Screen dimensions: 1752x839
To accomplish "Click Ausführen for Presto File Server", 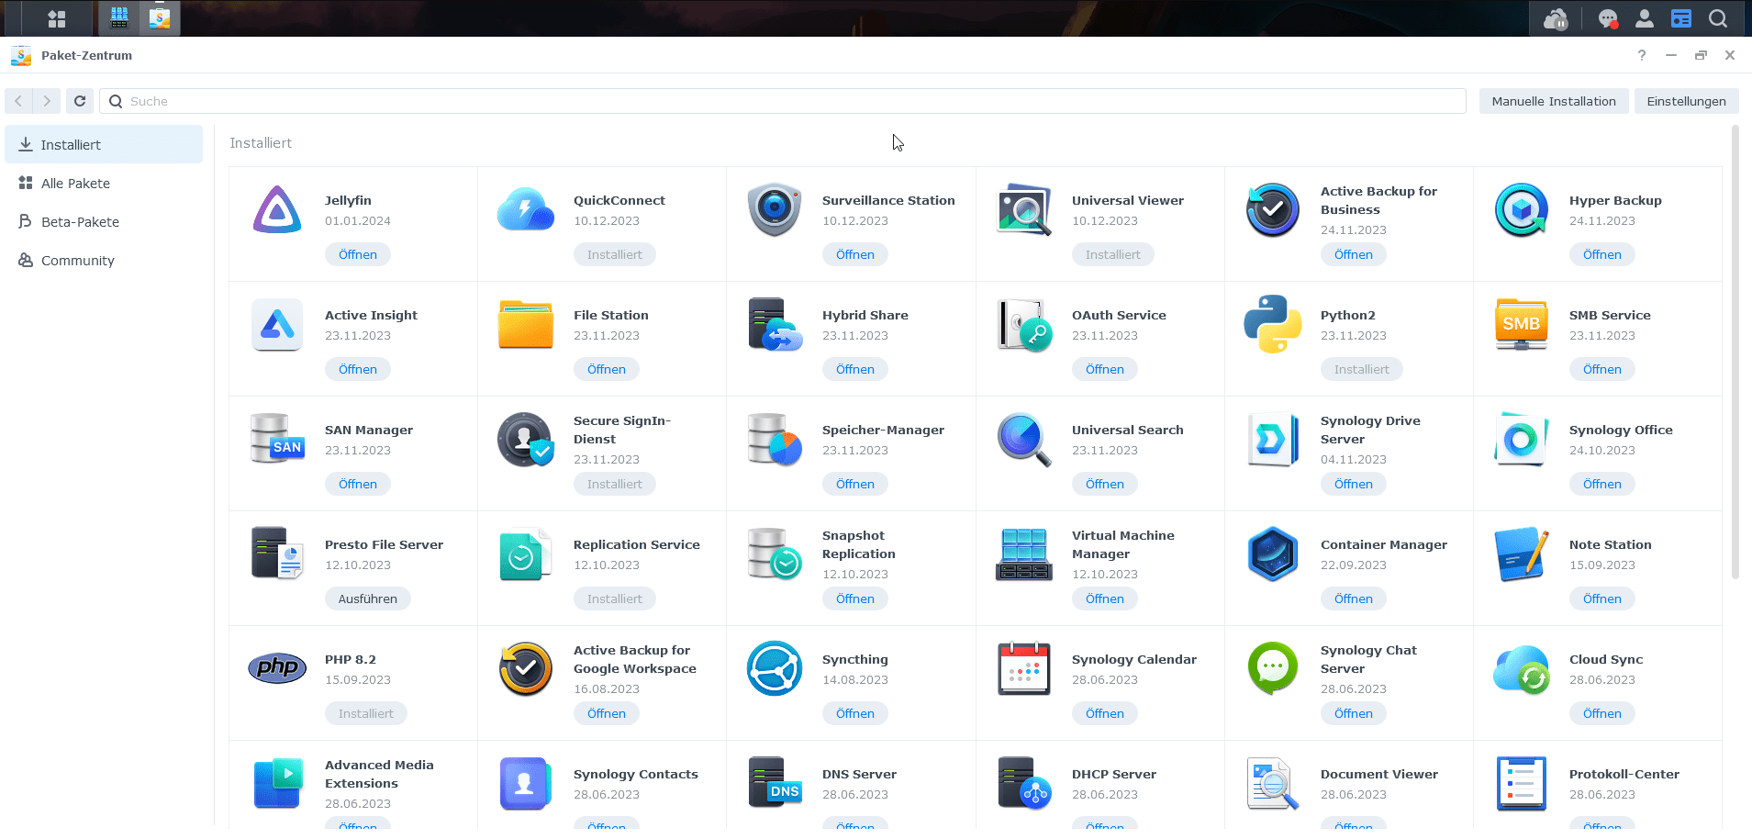I will (368, 598).
